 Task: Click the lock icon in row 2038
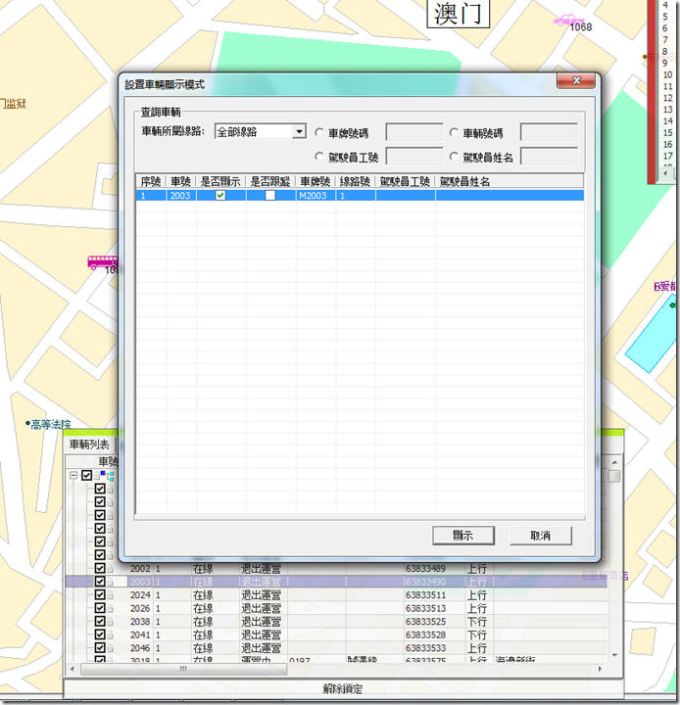click(111, 622)
